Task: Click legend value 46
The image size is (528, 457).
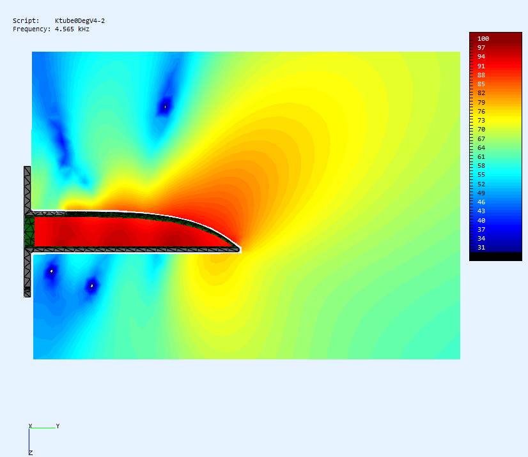Action: click(x=481, y=202)
